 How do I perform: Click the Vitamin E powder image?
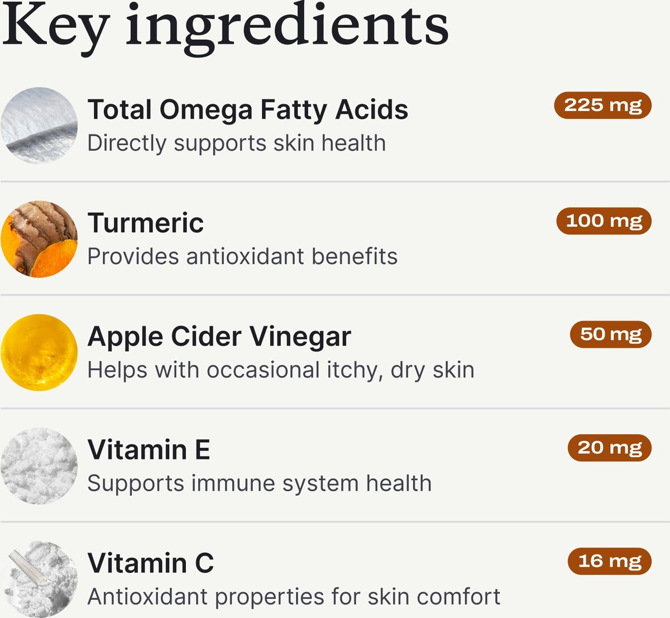click(x=39, y=466)
